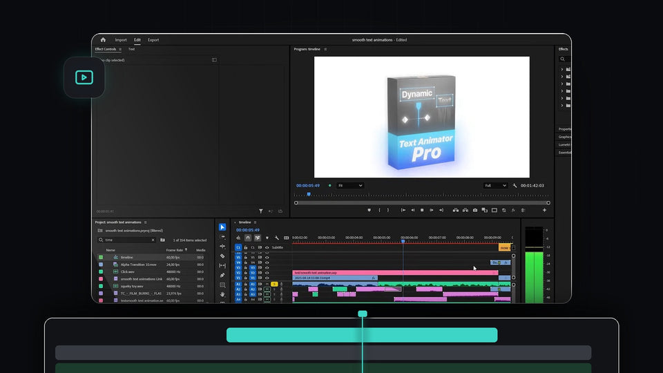The height and width of the screenshot is (373, 663).
Task: Switch to the Edit workspace tab
Action: 137,40
